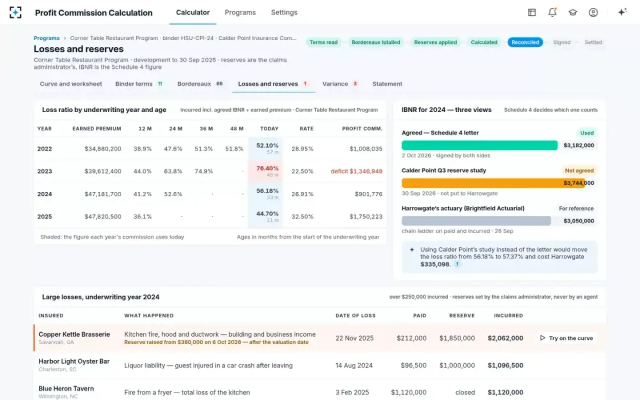Open the learning graduation cap icon
The width and height of the screenshot is (640, 400).
tap(573, 12)
